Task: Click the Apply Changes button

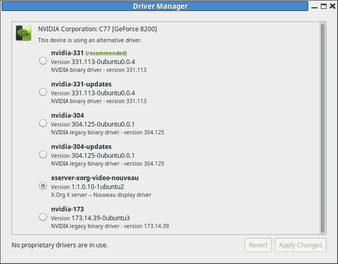Action: pos(300,245)
